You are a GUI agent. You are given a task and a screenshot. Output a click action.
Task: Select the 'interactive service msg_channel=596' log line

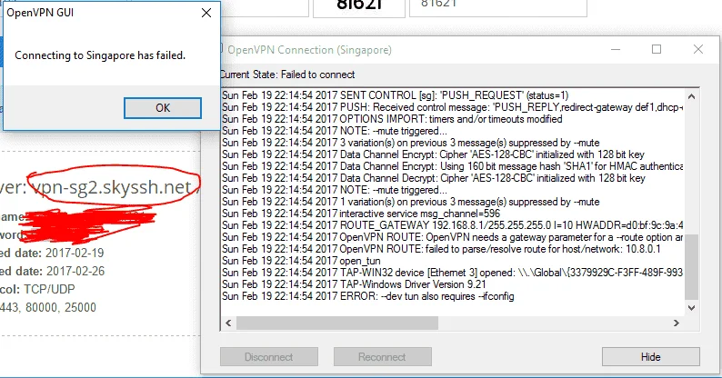click(360, 214)
